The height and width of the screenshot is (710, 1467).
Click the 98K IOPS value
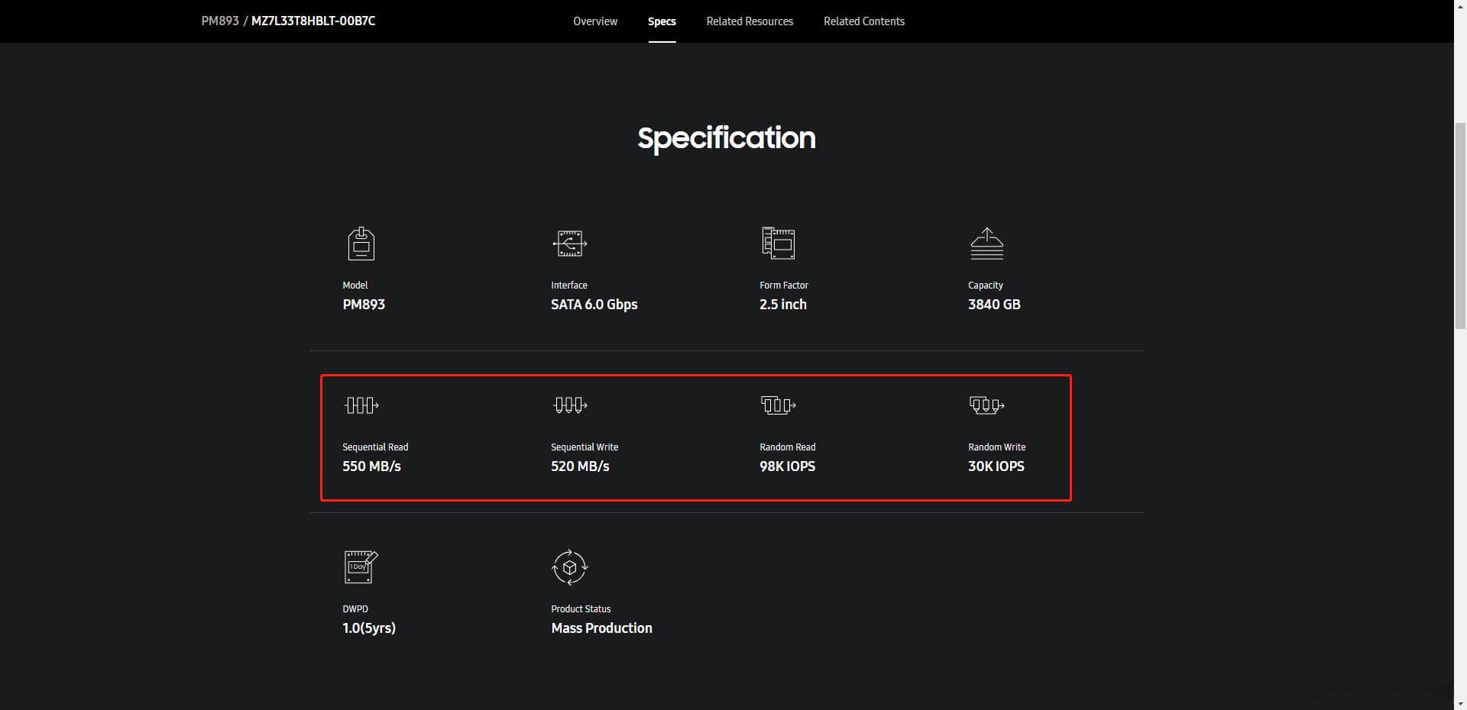point(787,466)
